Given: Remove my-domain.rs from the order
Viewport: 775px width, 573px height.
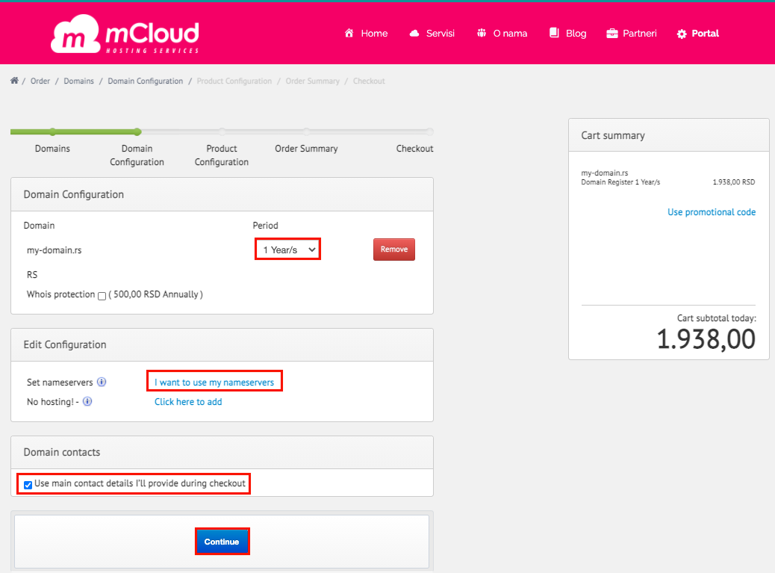Looking at the screenshot, I should tap(393, 249).
